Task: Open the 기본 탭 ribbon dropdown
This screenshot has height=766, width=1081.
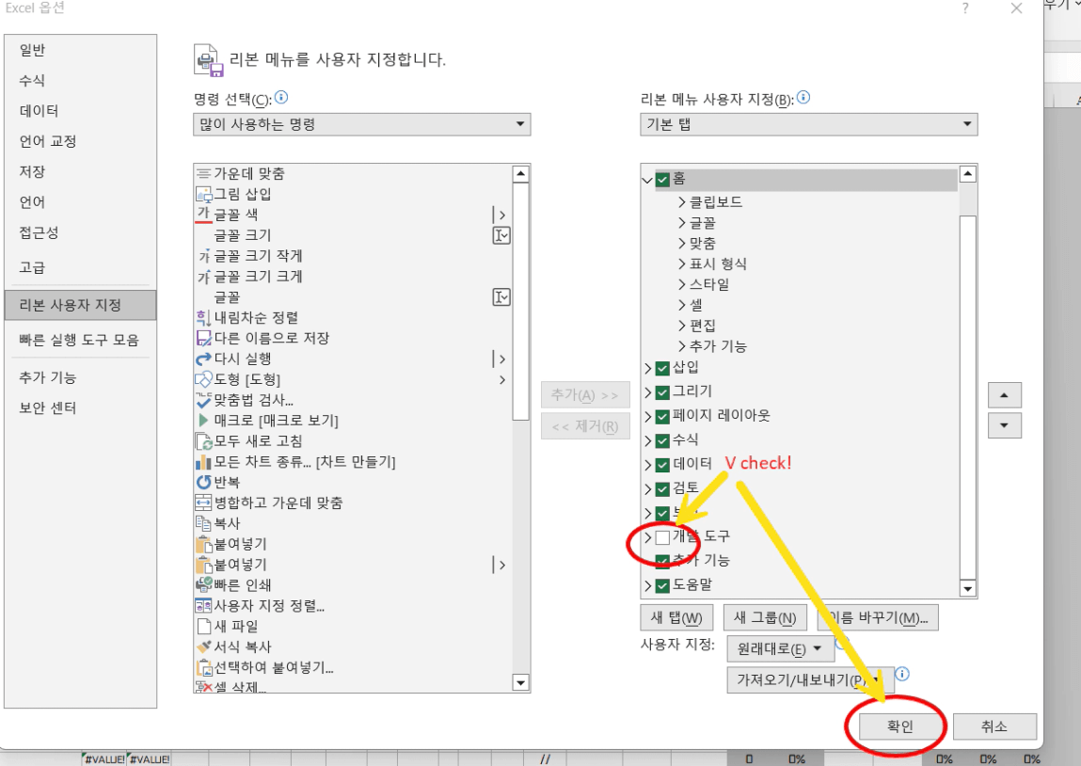Action: coord(809,124)
